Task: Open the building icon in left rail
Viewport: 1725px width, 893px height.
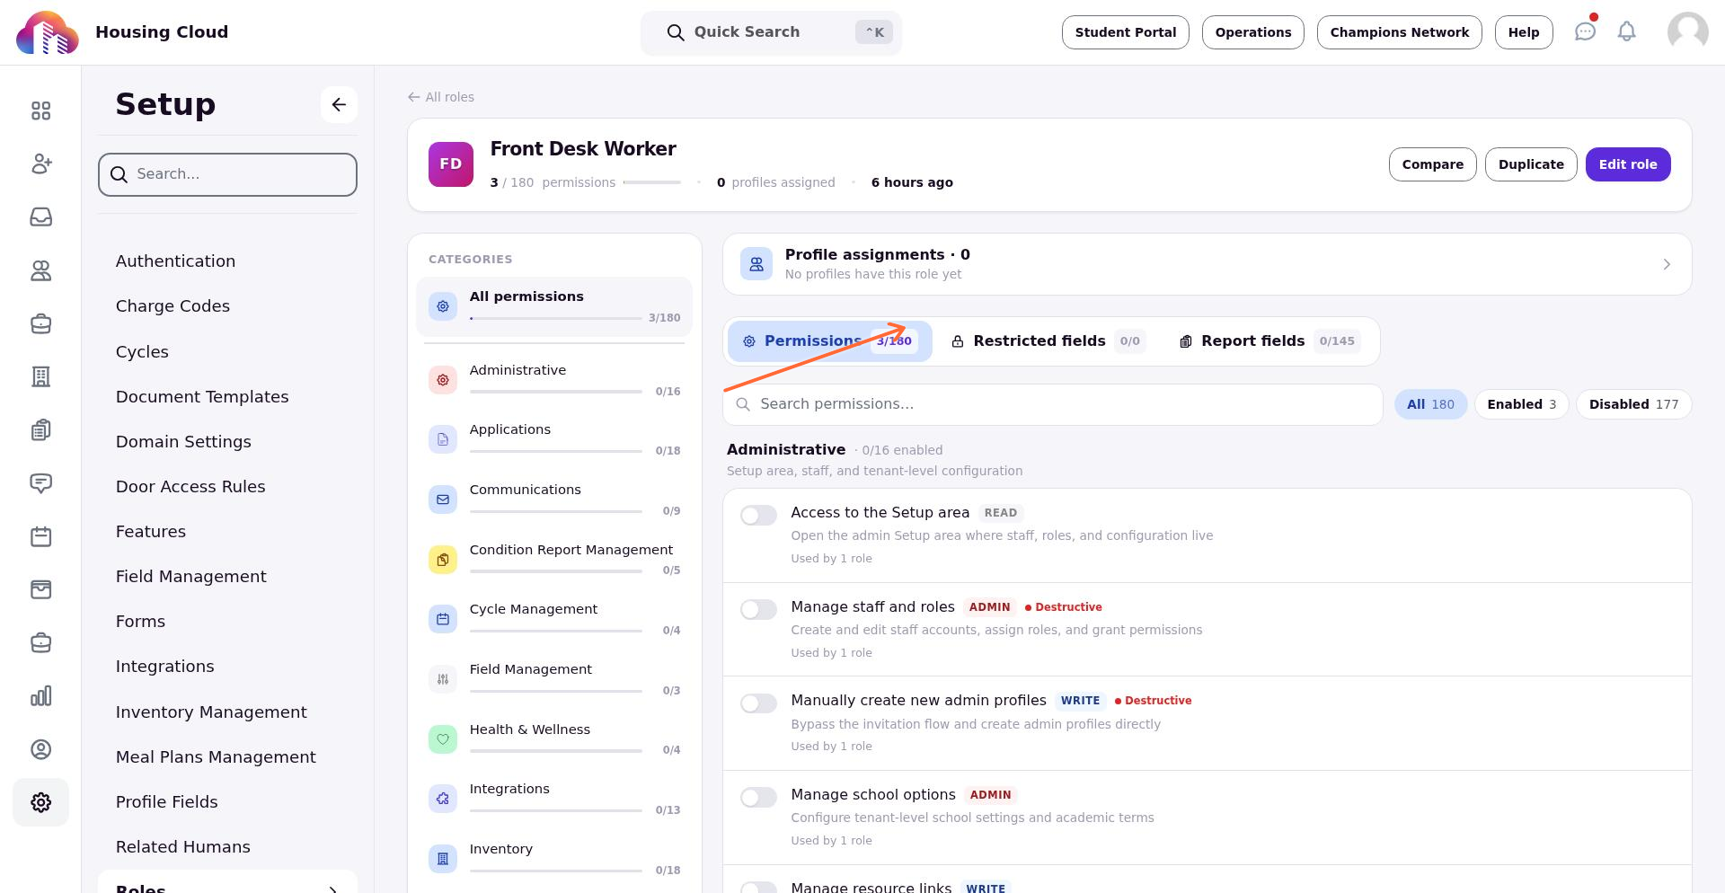Action: click(x=40, y=376)
